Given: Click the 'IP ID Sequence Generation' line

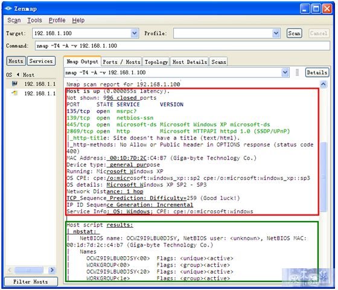Looking at the screenshot, I should [x=130, y=205].
